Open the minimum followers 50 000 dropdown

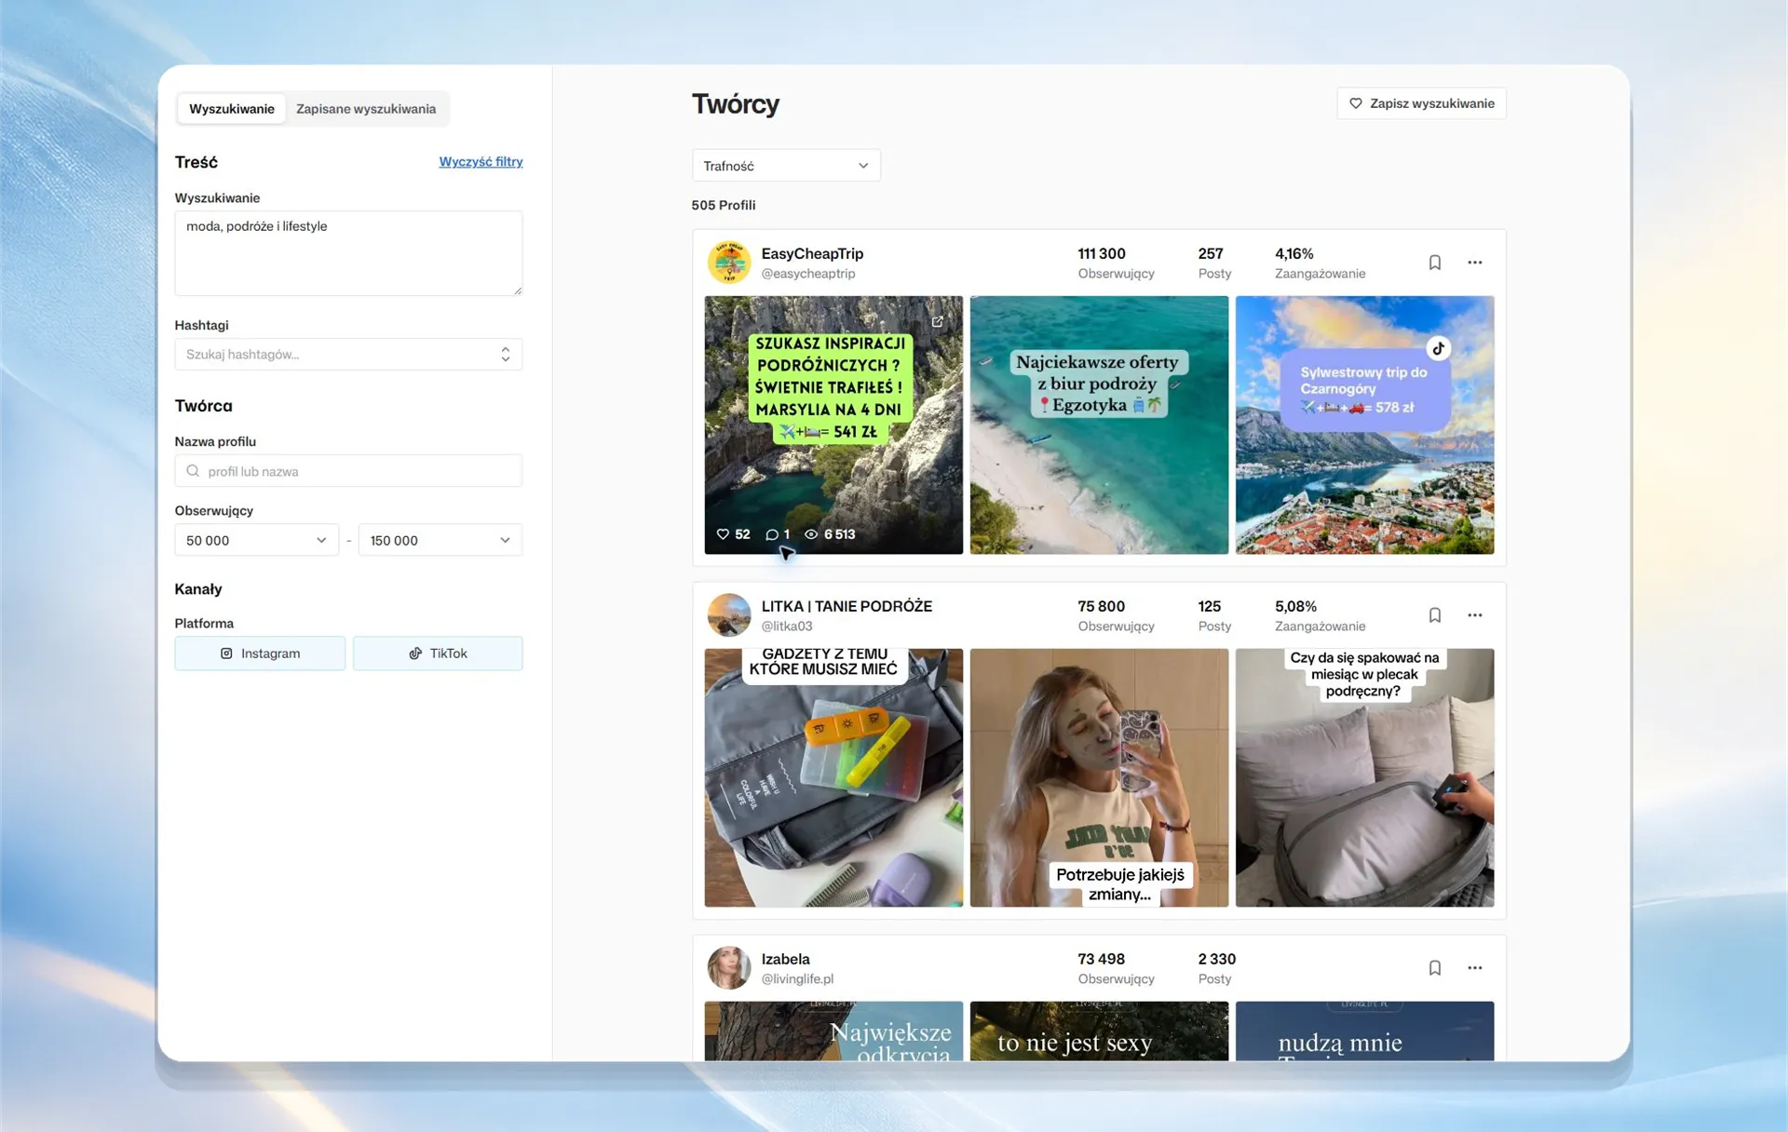point(256,540)
